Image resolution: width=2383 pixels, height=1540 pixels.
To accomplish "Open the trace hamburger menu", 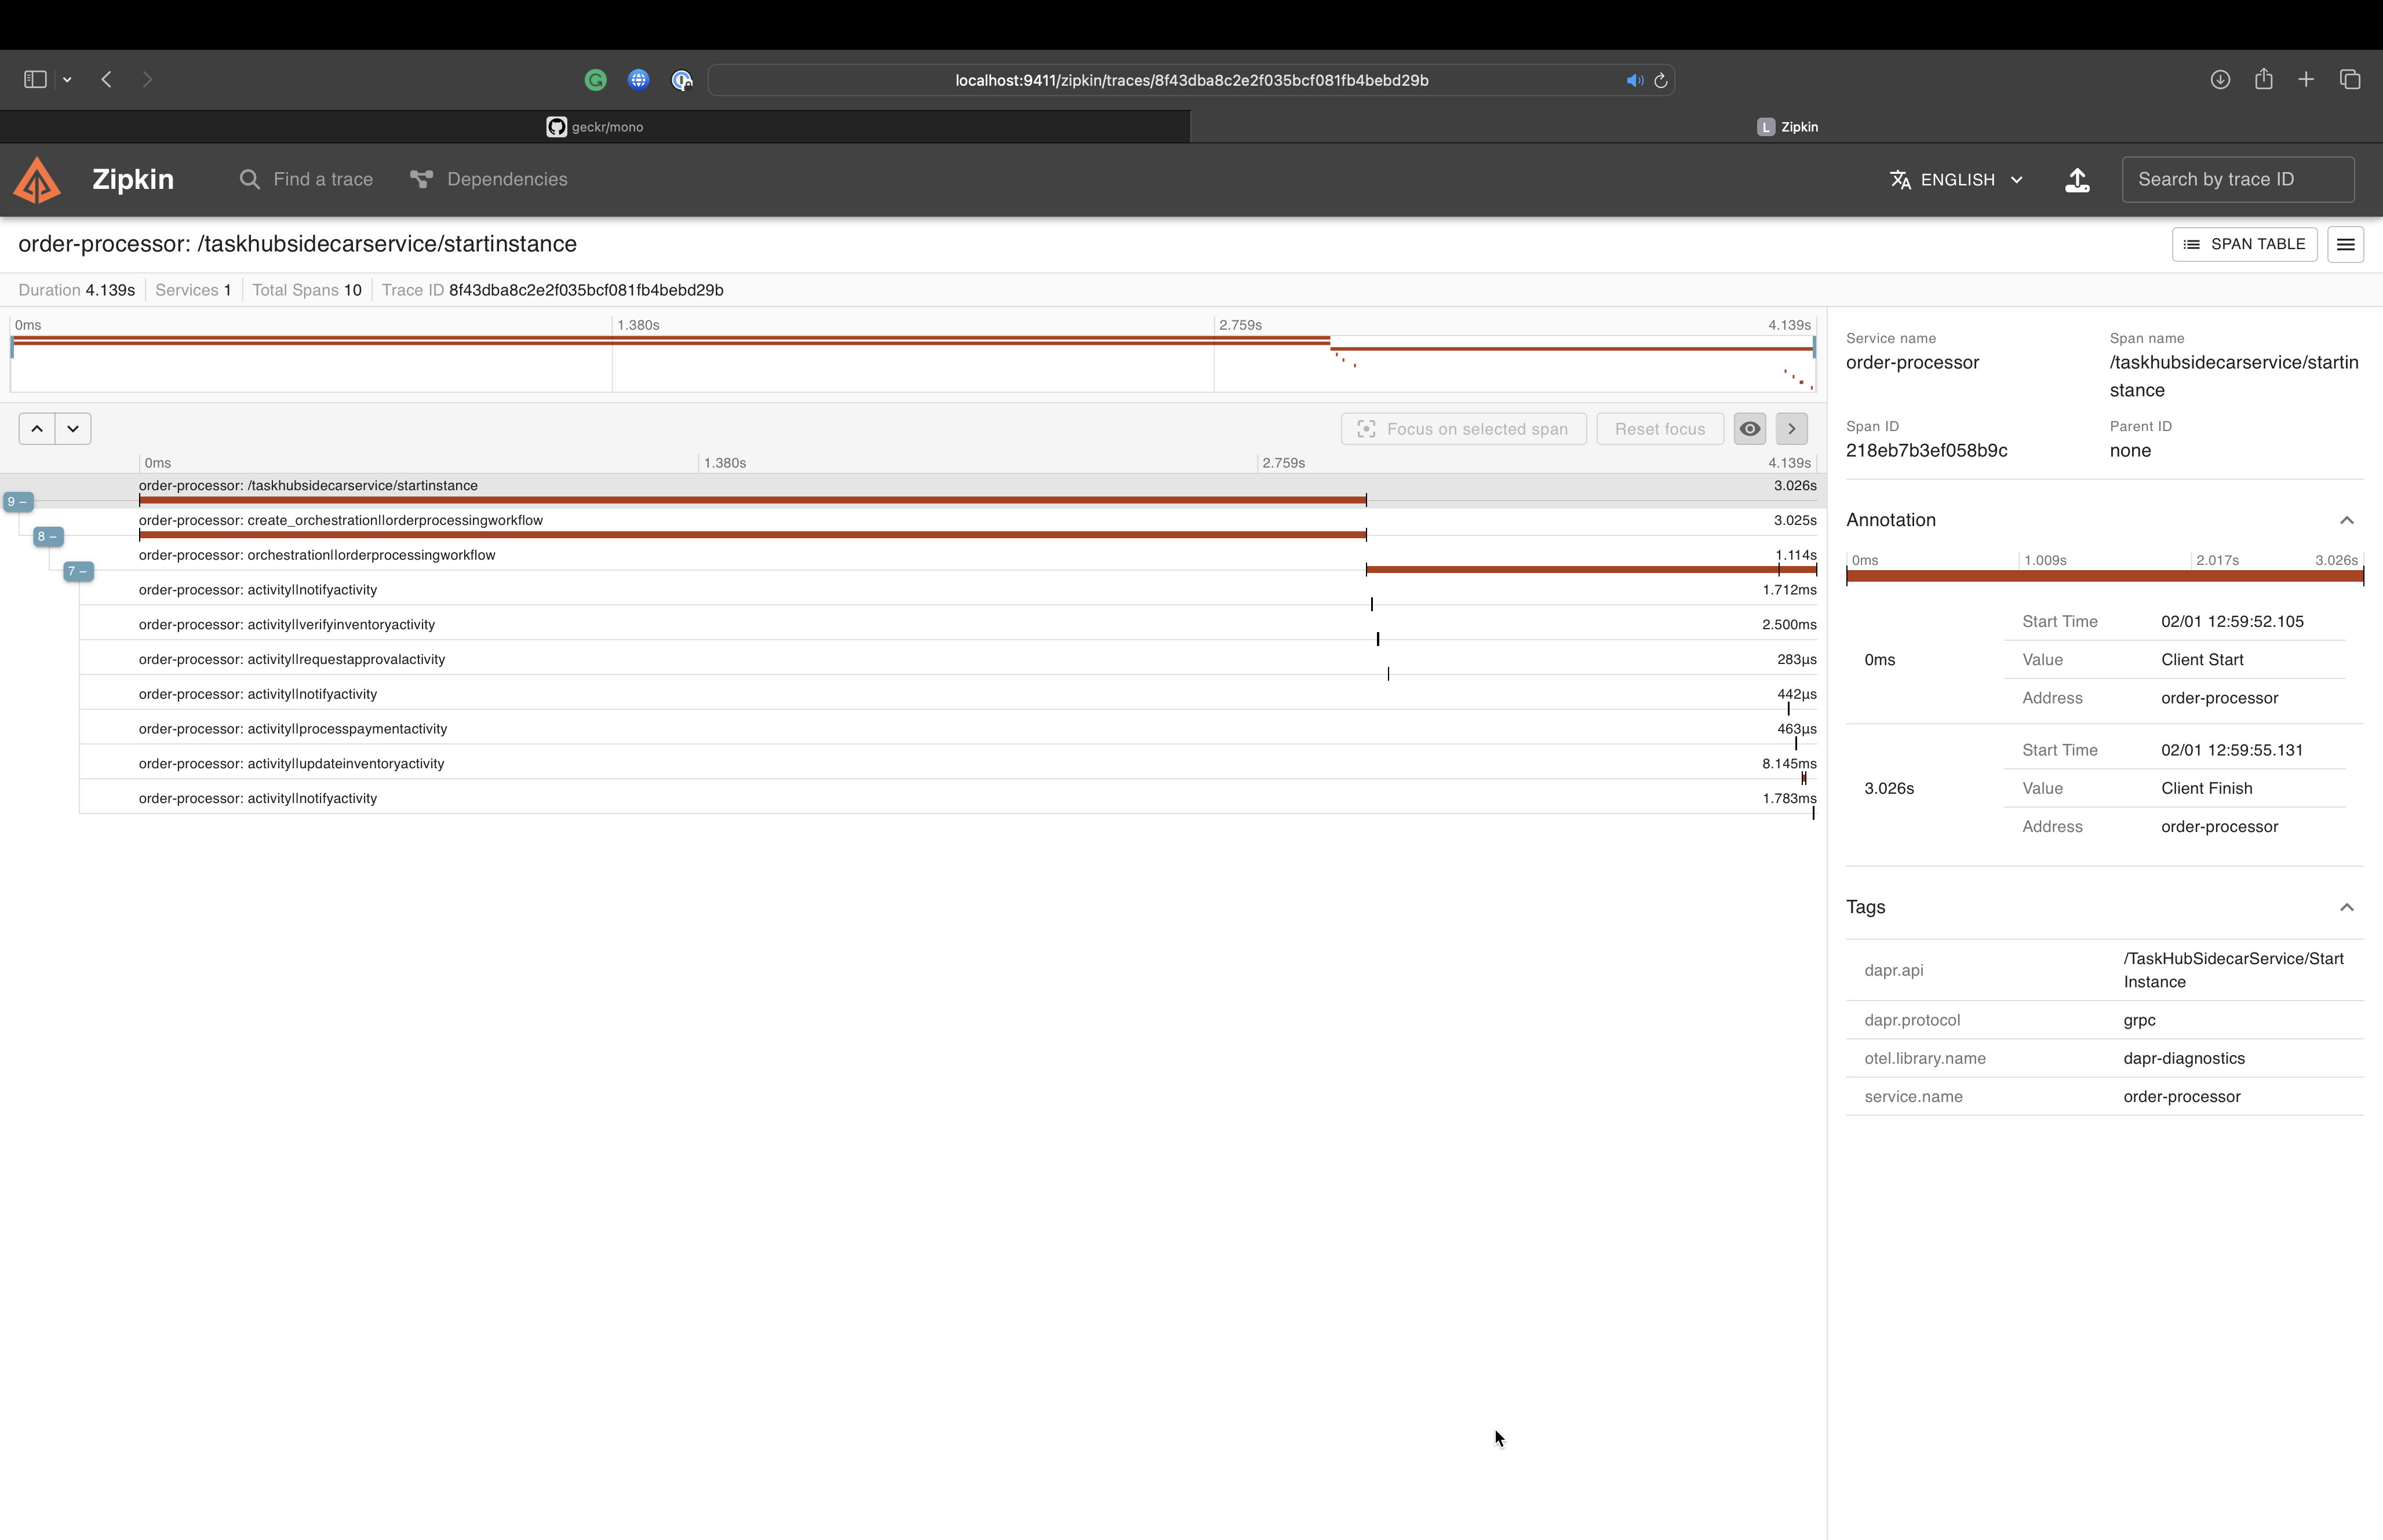I will tap(2345, 244).
